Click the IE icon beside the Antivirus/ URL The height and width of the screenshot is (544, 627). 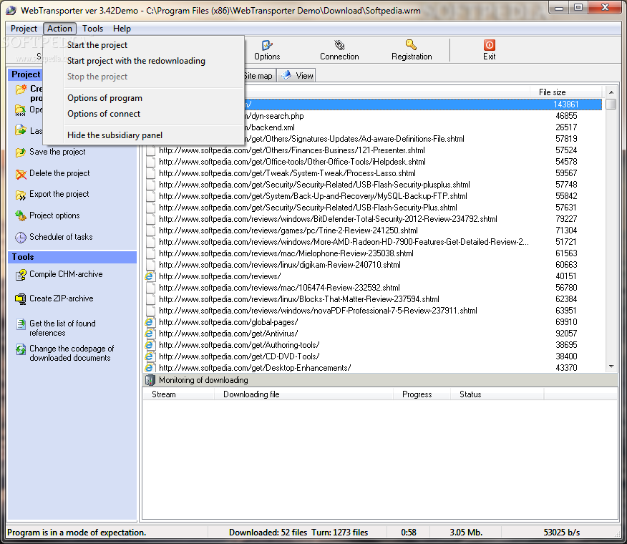(x=150, y=334)
